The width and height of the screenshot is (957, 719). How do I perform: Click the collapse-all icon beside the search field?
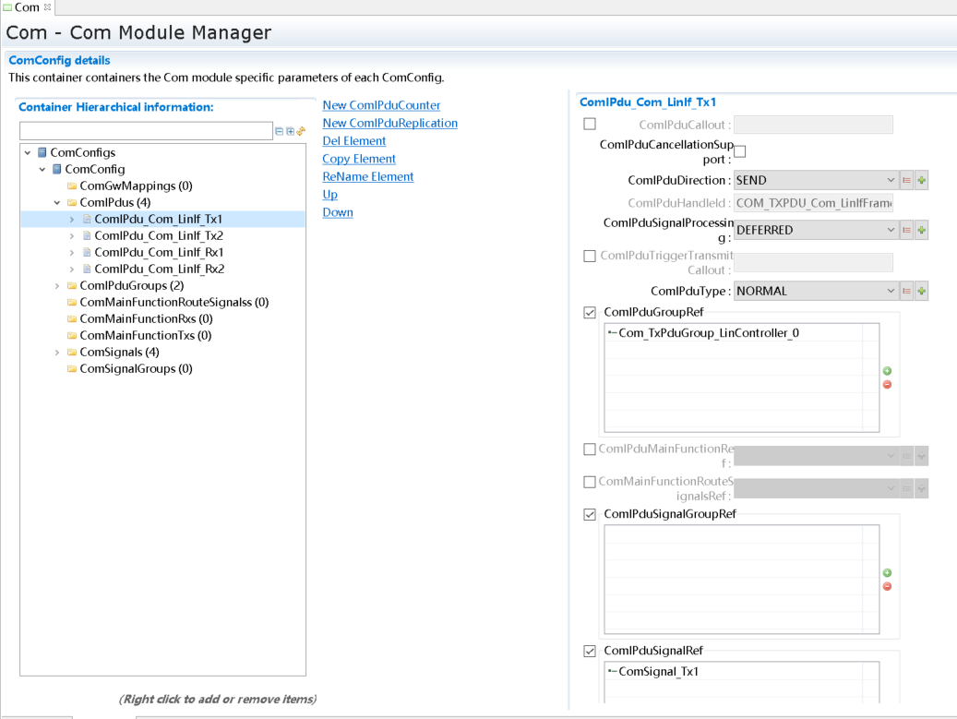[x=280, y=132]
